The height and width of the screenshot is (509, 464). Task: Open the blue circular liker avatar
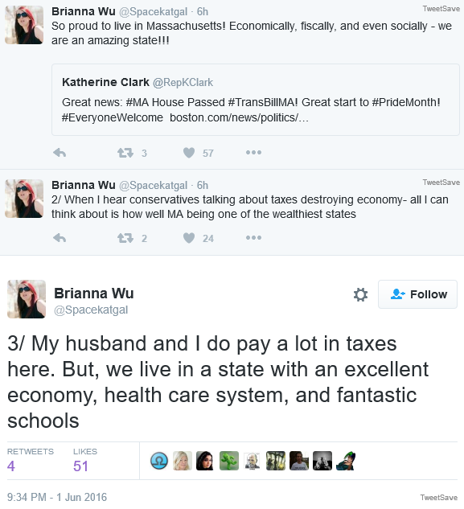[159, 461]
